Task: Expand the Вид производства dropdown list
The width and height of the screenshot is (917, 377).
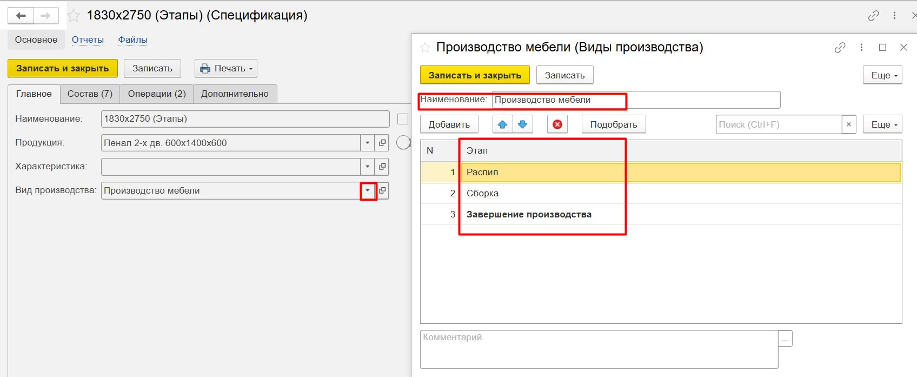Action: (x=368, y=190)
